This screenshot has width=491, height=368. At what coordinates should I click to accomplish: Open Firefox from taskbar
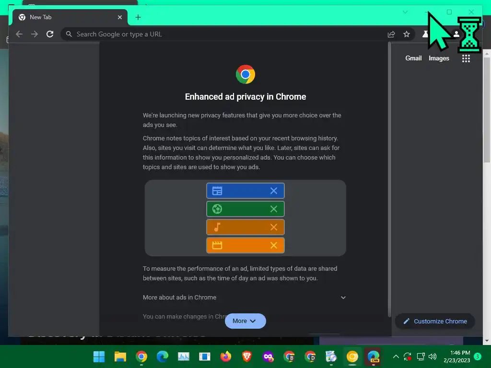(x=226, y=356)
